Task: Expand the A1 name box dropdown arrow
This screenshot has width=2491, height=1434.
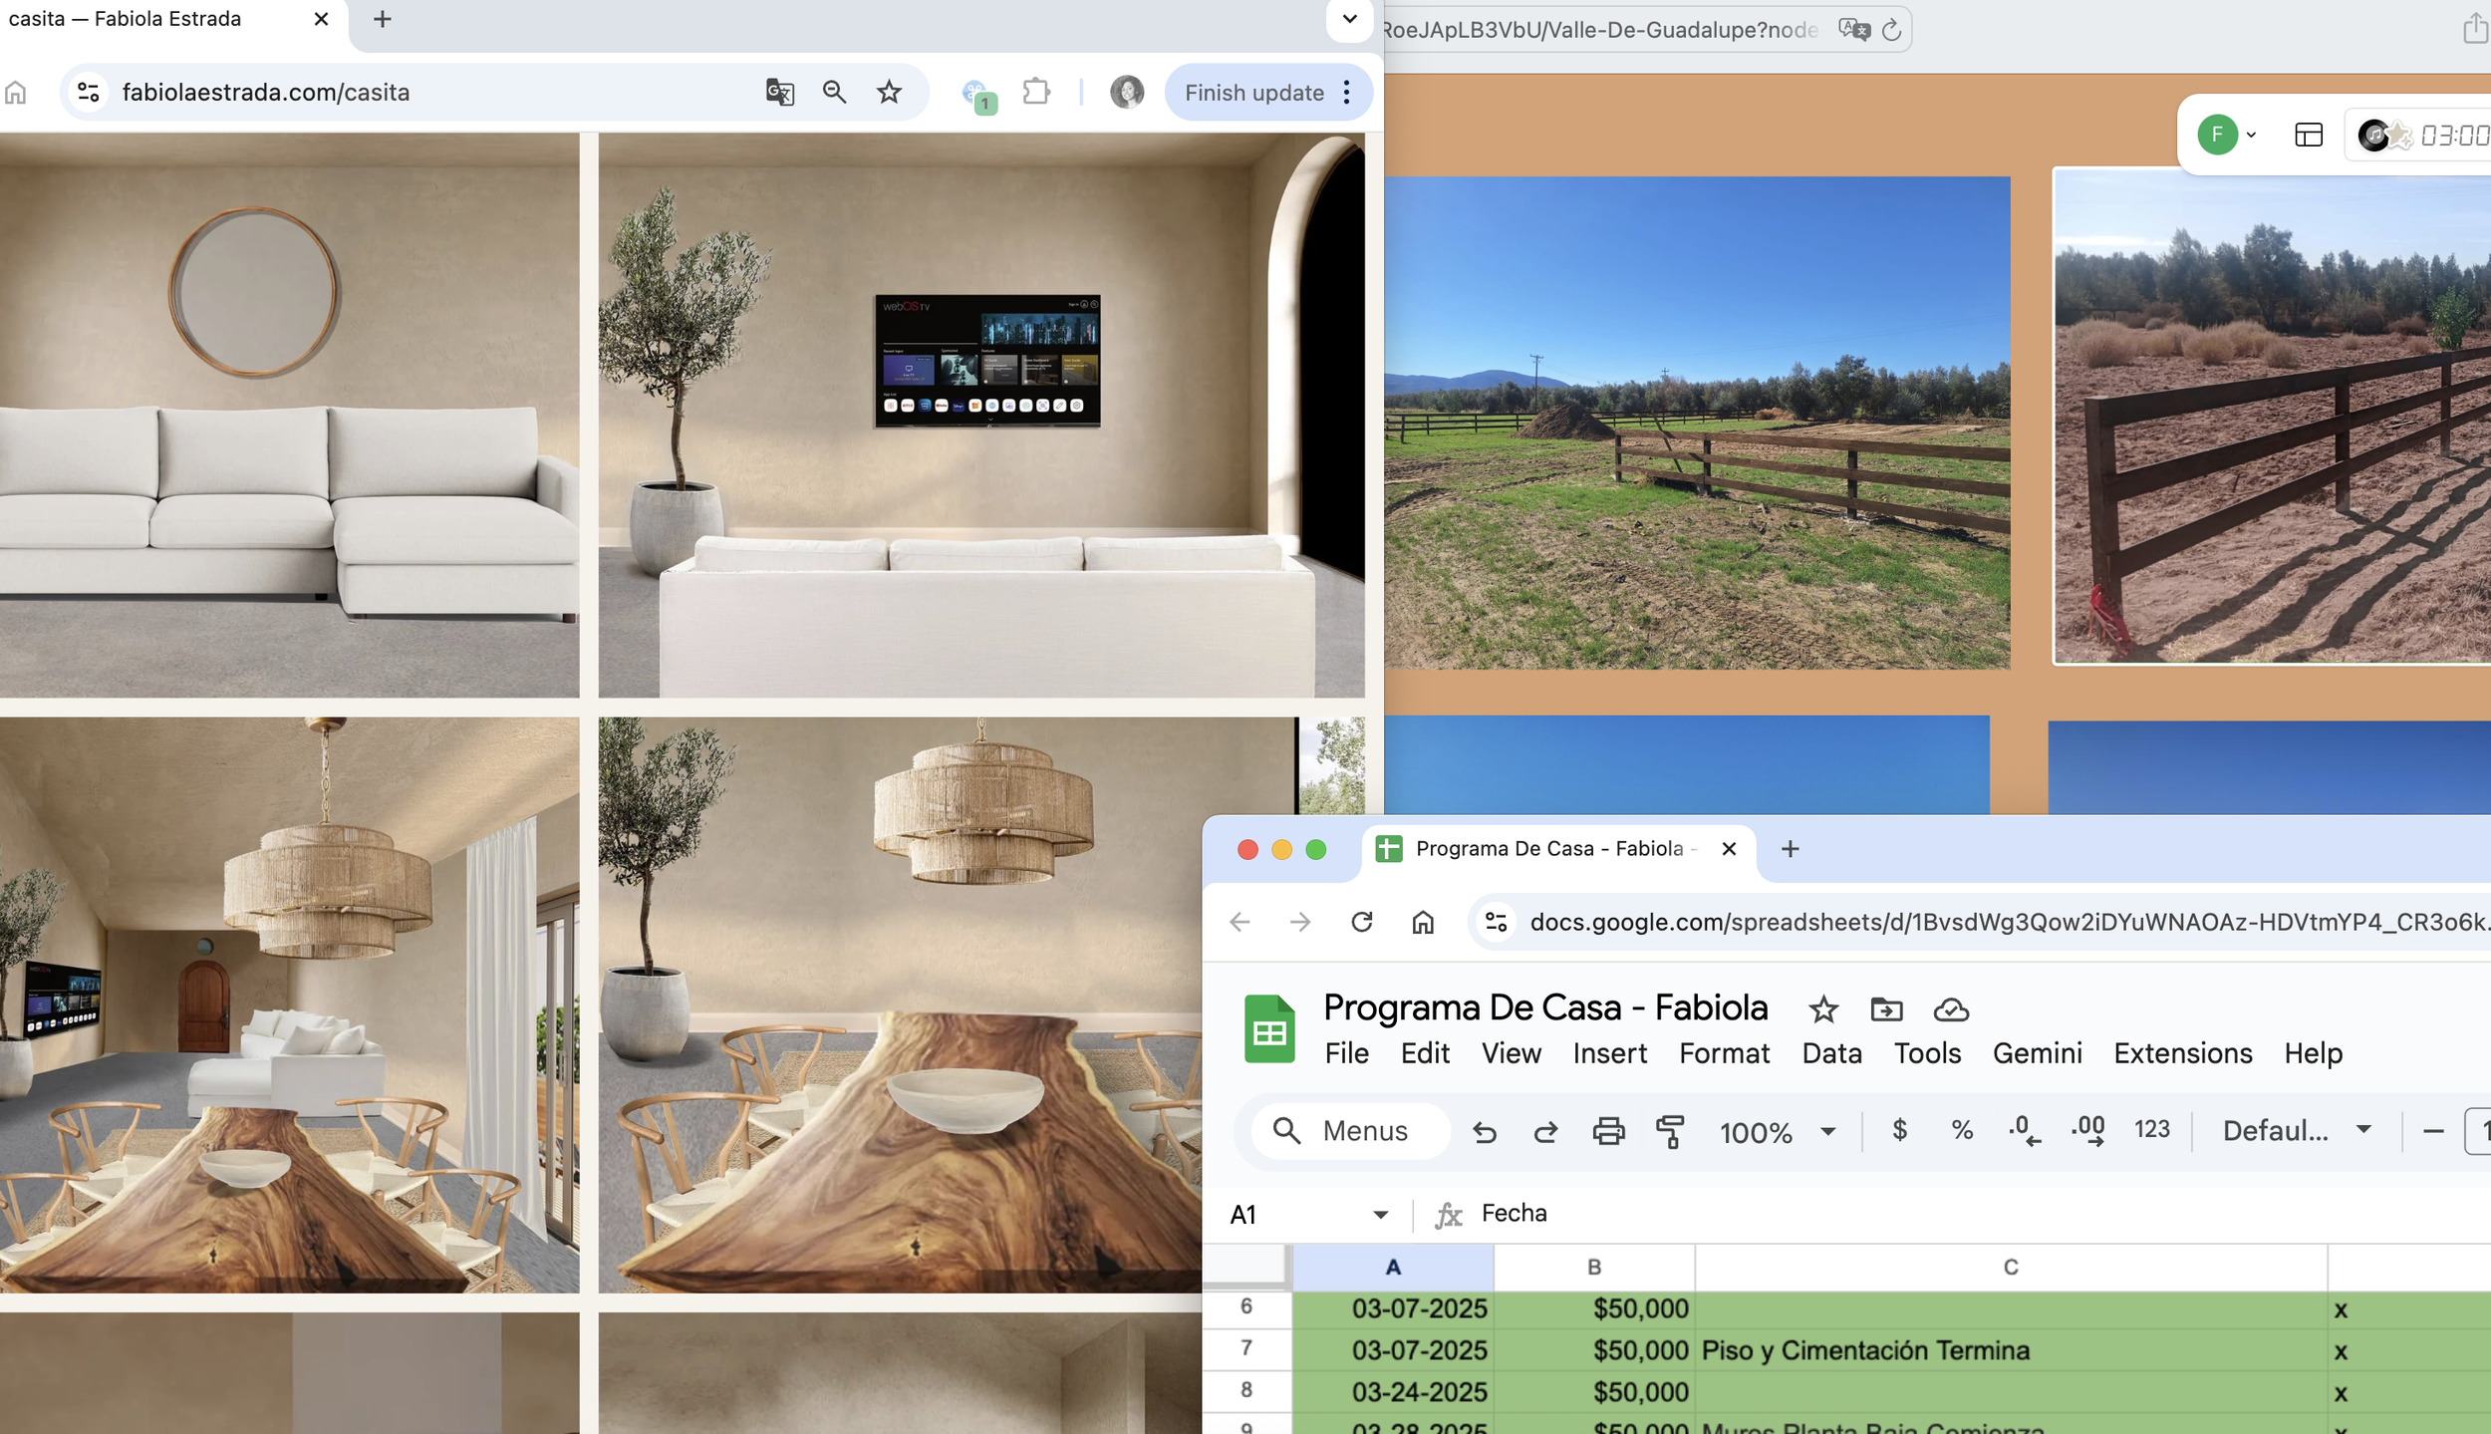Action: click(x=1380, y=1214)
